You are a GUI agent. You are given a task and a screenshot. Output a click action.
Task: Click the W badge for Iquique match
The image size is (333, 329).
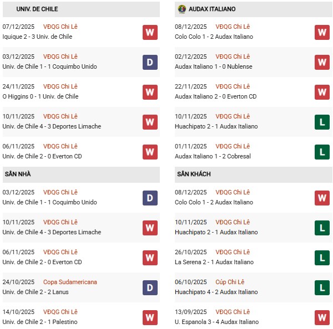pyautogui.click(x=149, y=32)
